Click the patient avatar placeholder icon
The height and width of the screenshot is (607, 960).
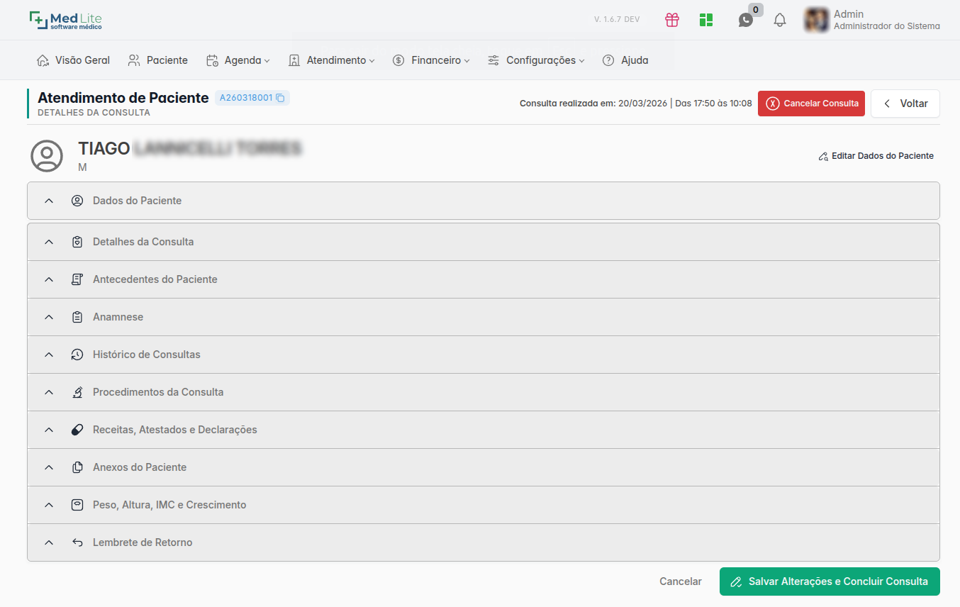coord(47,155)
